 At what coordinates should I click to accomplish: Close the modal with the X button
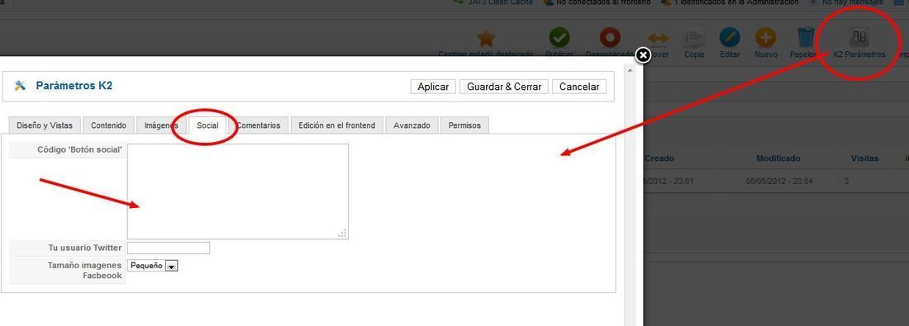pyautogui.click(x=643, y=55)
